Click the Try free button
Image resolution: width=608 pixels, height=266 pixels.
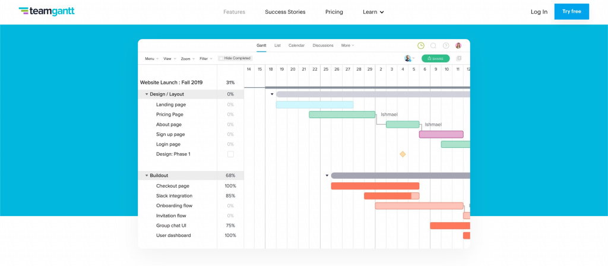572,11
